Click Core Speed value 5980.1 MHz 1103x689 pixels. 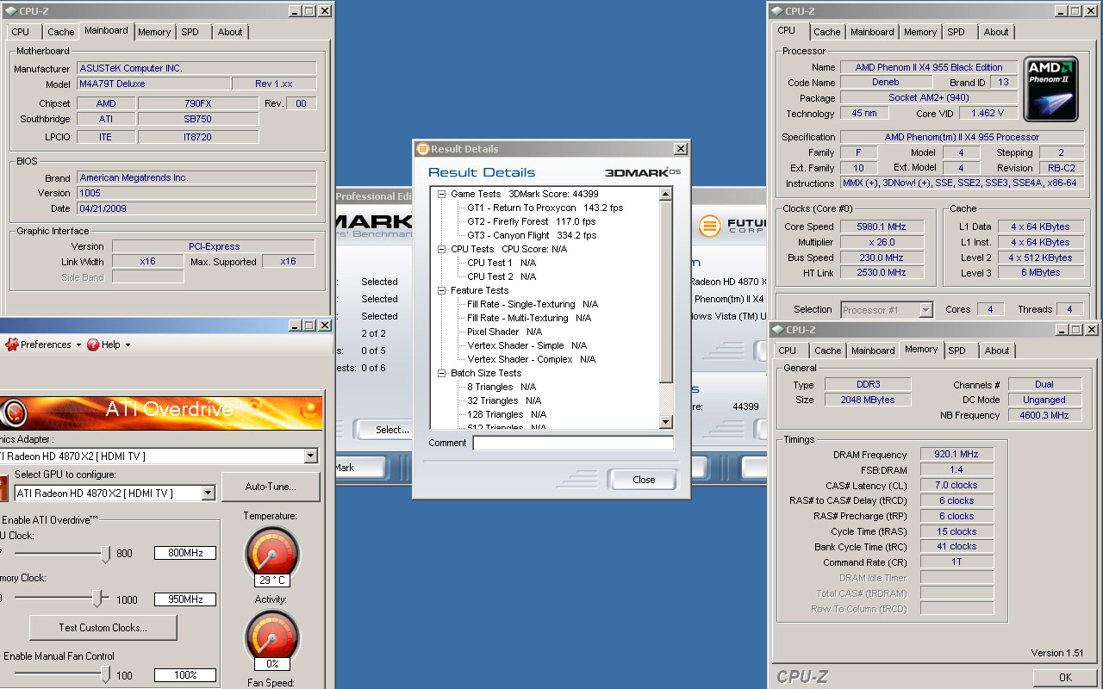click(x=881, y=227)
